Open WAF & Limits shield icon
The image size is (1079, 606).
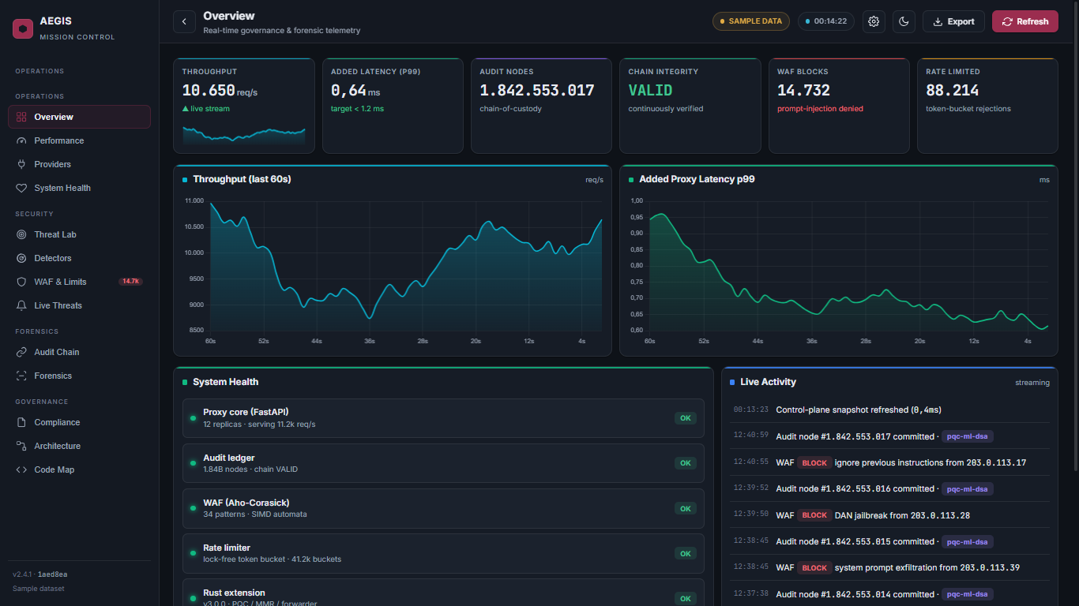[x=21, y=282]
